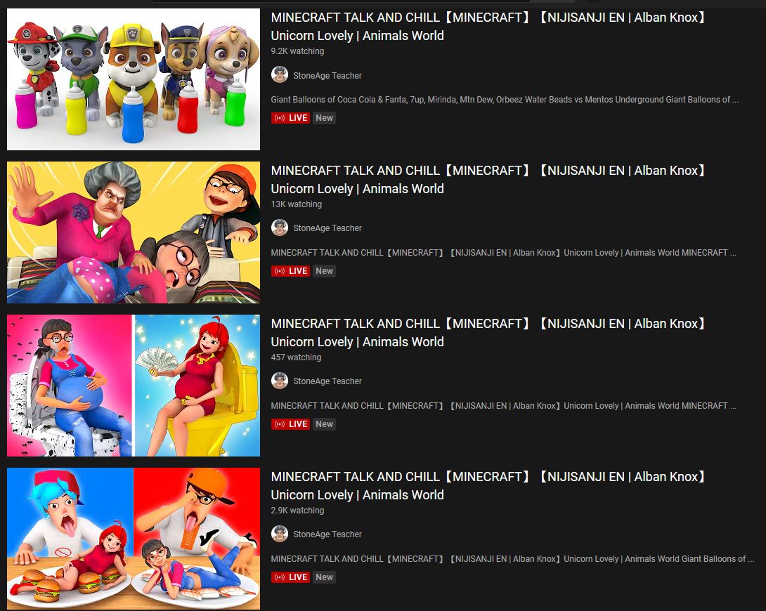Open the burgers on plates thumbnail

click(134, 538)
